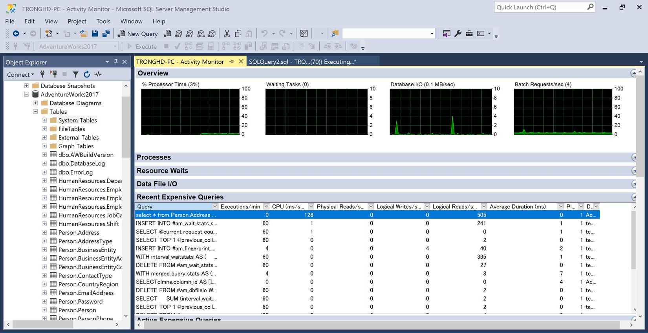Toggle pin on Activity Monitor tab
This screenshot has height=333, width=648.
pos(232,61)
